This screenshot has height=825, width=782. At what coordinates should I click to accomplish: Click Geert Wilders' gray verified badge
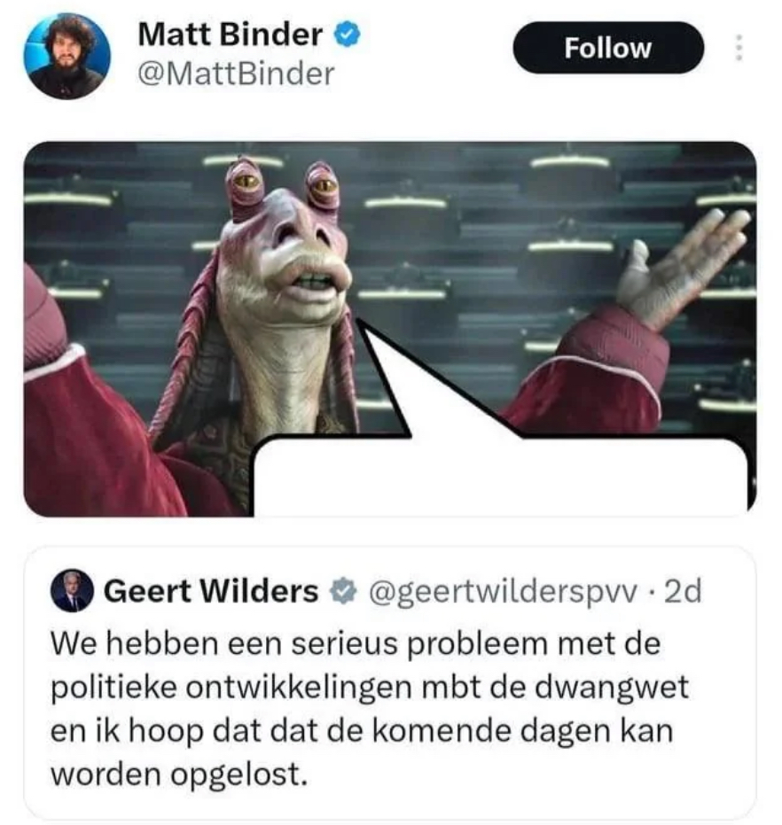342,591
